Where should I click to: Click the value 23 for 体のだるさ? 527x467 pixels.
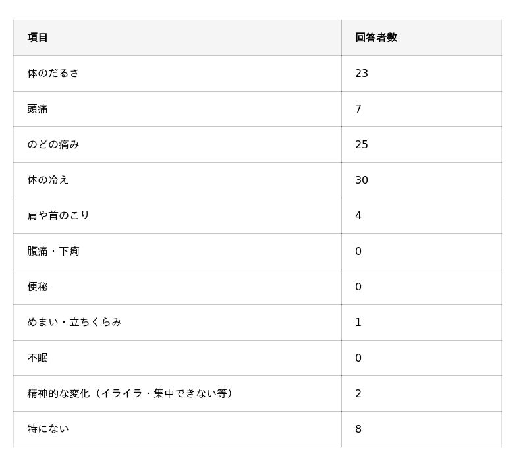click(362, 73)
